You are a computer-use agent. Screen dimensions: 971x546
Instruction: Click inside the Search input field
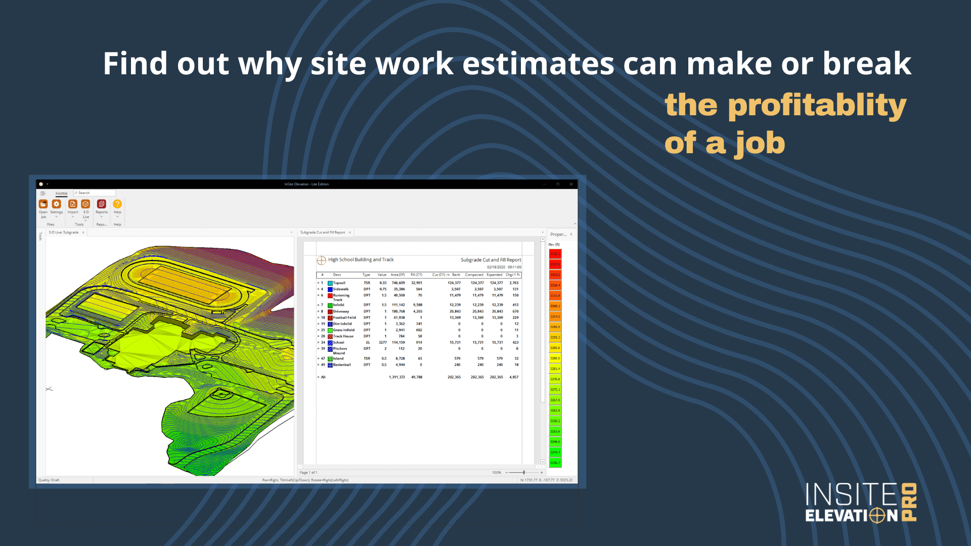(95, 193)
